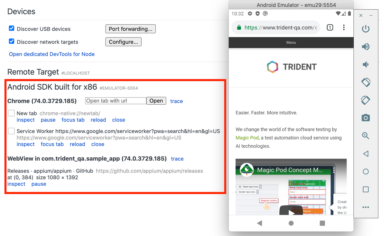This screenshot has height=236, width=384.
Task: Click the emulator volume up icon
Action: pos(365,46)
